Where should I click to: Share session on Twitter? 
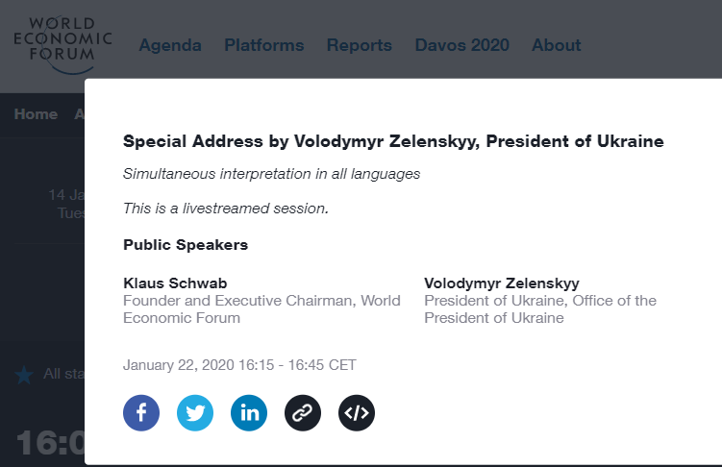[x=195, y=413]
